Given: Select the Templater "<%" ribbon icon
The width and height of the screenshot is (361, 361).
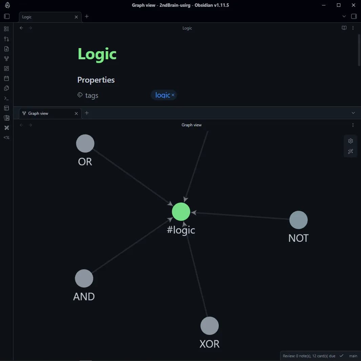Looking at the screenshot, I should [x=6, y=137].
